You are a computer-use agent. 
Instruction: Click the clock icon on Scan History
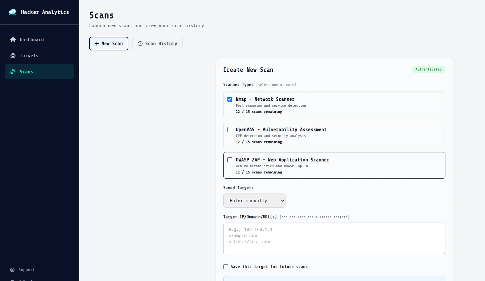click(140, 44)
